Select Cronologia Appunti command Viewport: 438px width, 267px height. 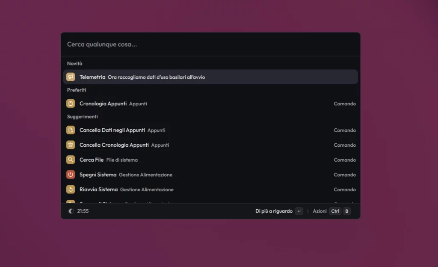(210, 104)
